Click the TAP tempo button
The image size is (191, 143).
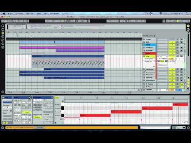[x=4, y=21]
